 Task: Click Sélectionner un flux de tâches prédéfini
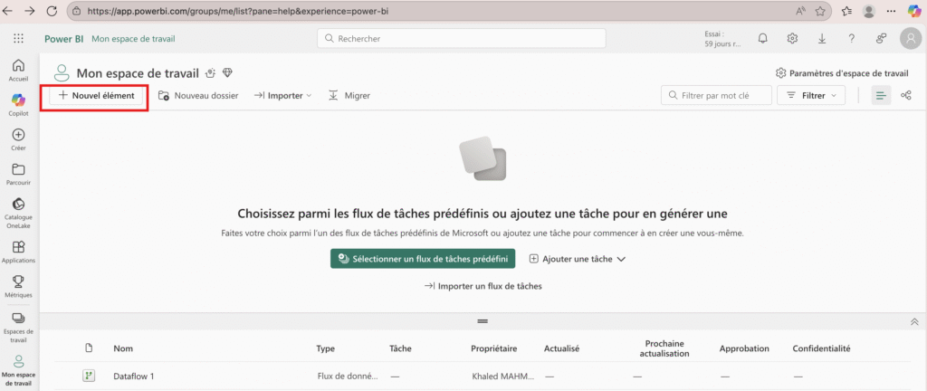423,259
